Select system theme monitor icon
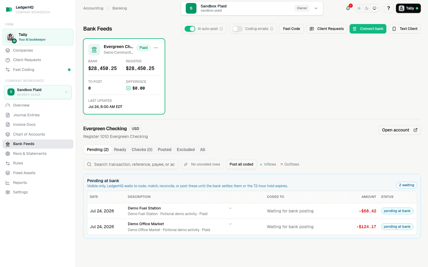 (x=374, y=8)
